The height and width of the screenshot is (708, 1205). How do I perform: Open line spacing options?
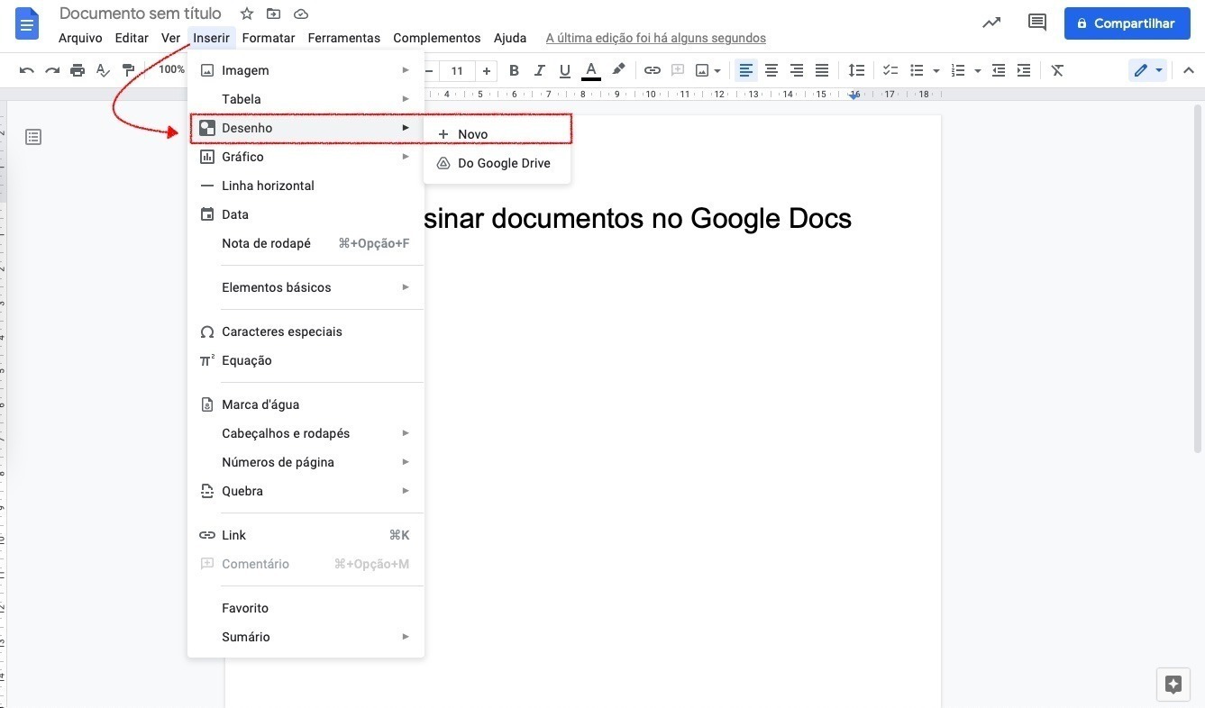856,70
